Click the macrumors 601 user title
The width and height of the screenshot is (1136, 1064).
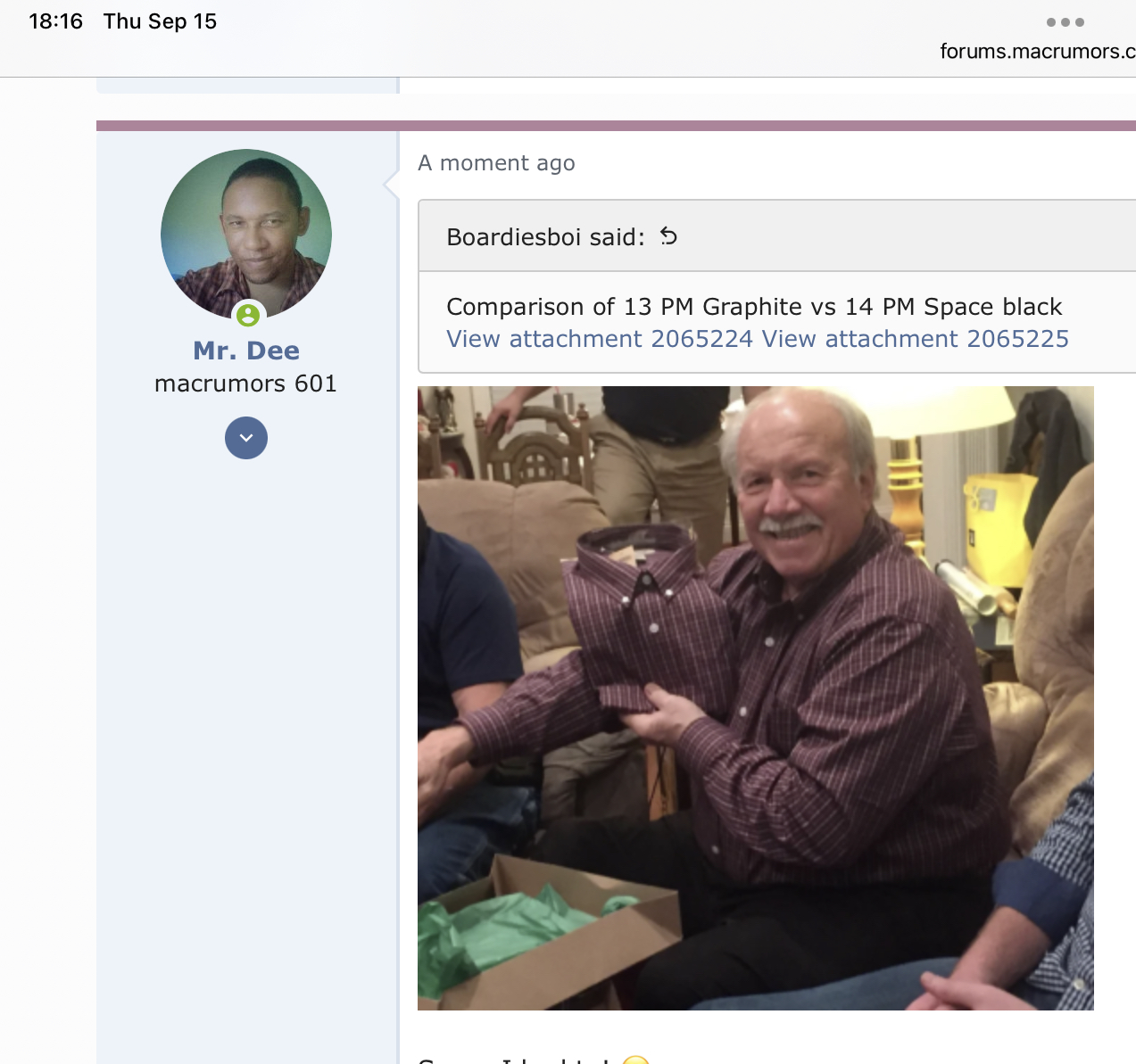pyautogui.click(x=246, y=384)
